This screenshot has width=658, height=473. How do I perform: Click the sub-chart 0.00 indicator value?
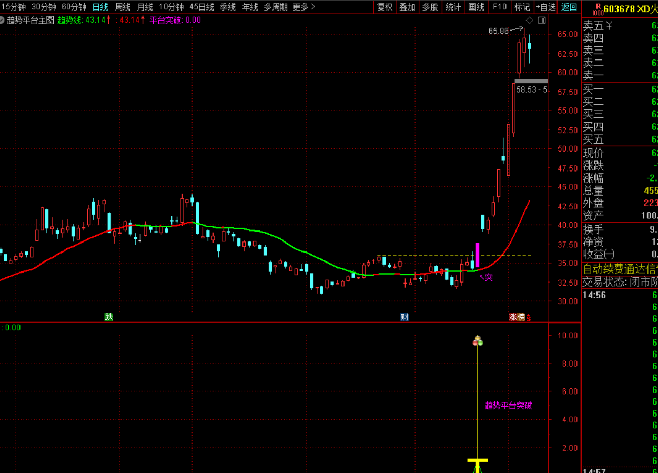click(11, 327)
